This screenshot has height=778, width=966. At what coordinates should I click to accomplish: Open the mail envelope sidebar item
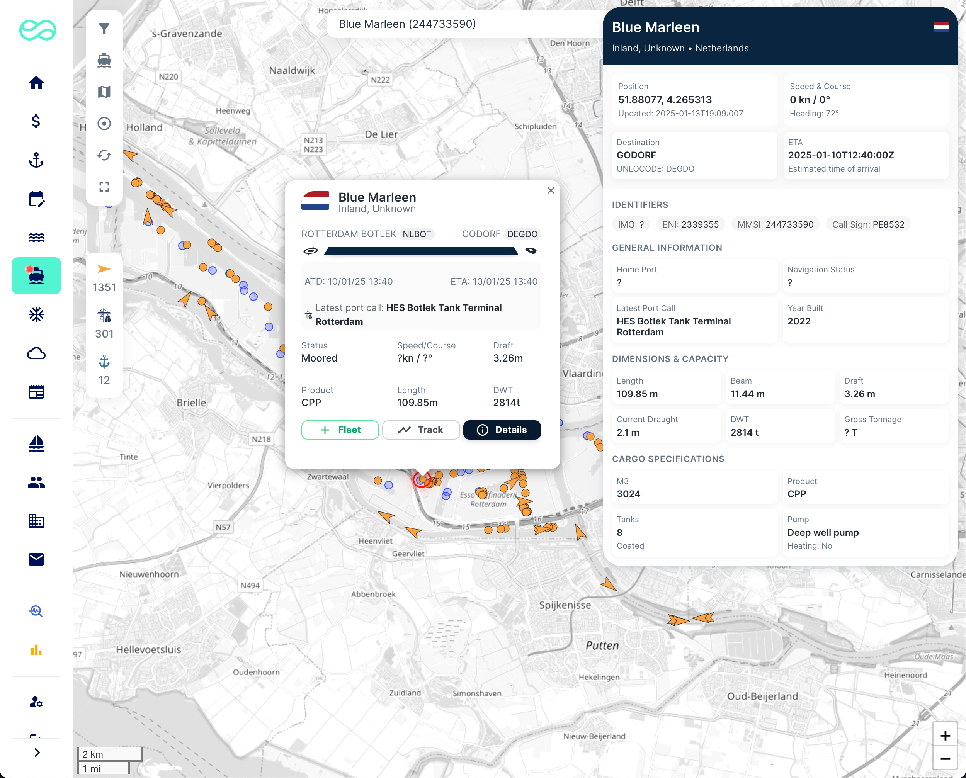point(36,559)
